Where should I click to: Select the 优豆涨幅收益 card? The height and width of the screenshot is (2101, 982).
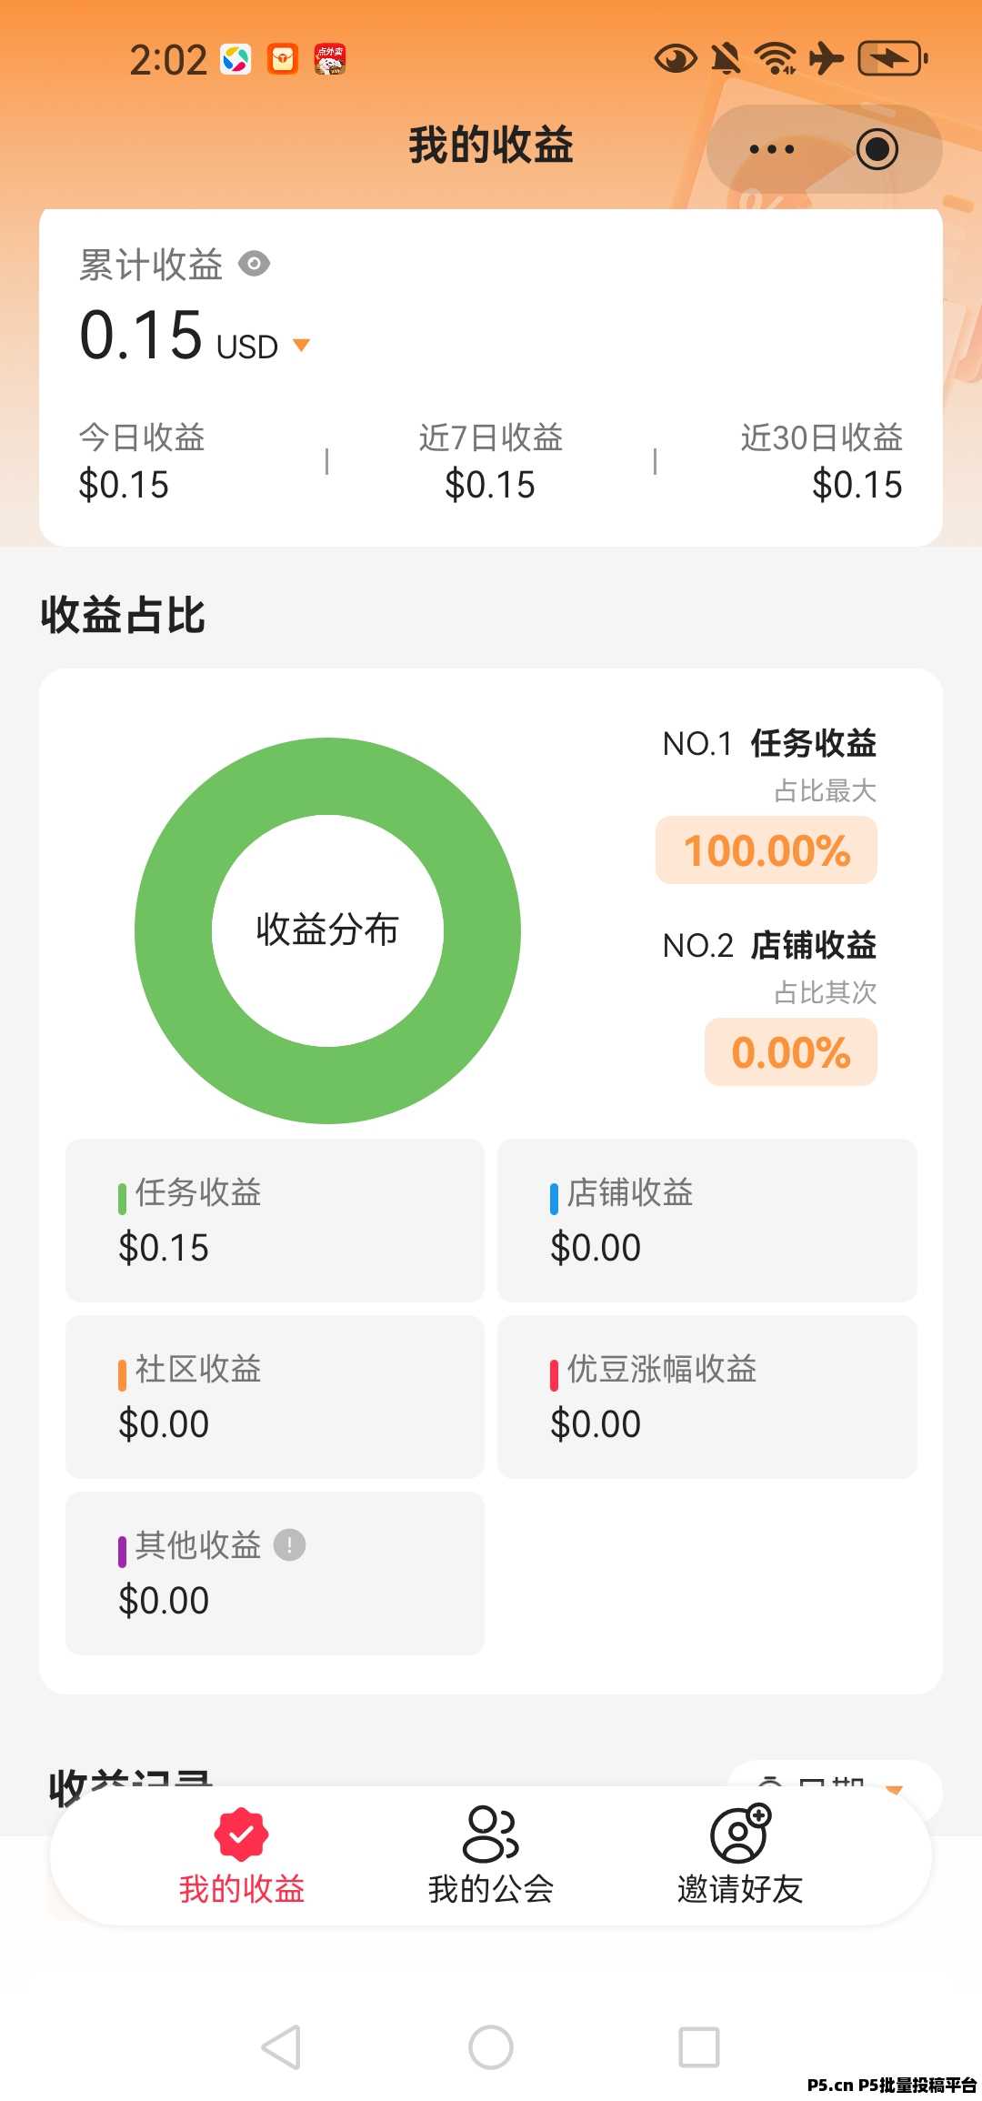[x=706, y=1396]
